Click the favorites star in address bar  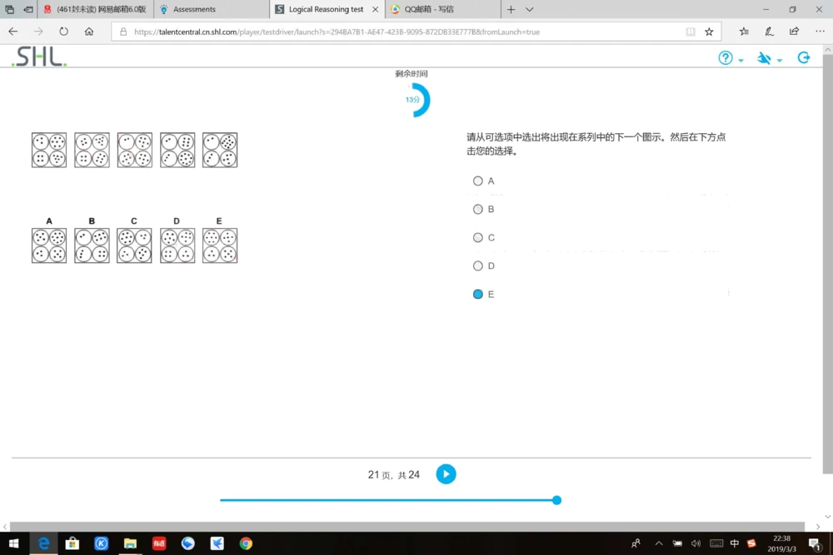(x=707, y=32)
